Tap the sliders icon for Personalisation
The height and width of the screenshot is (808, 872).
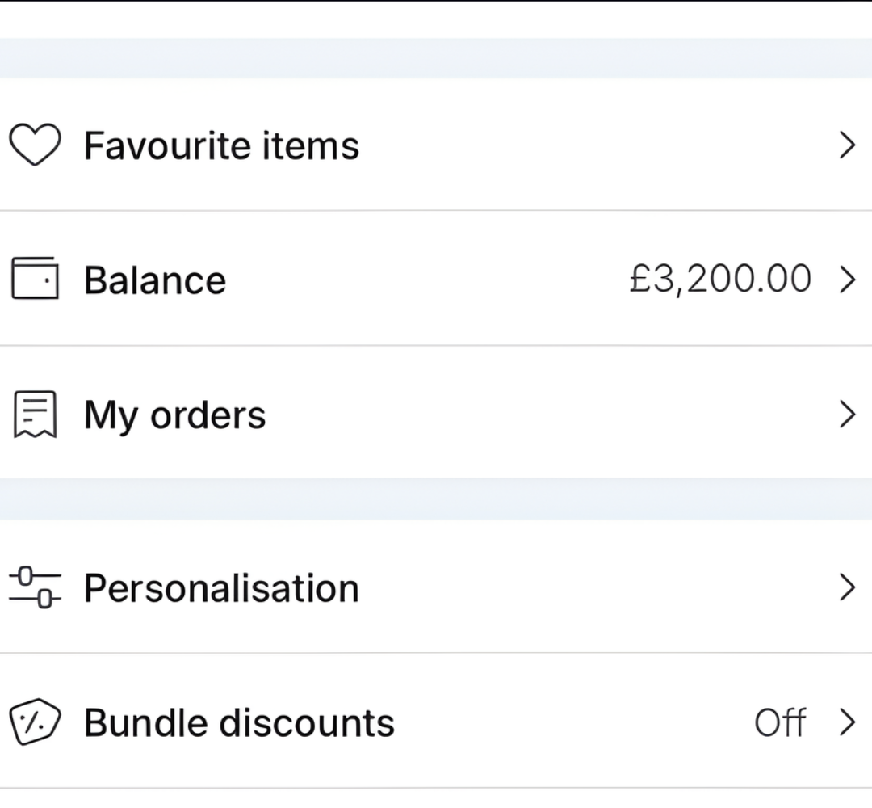point(35,587)
